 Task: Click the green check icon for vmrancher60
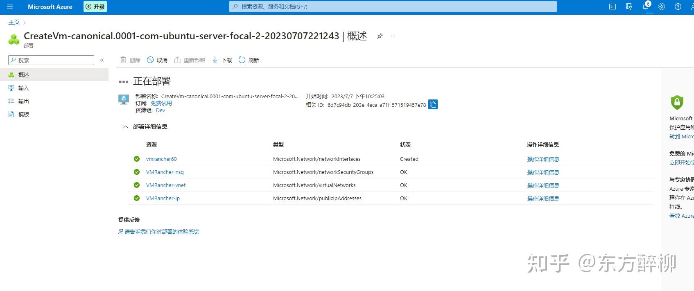[x=137, y=159]
